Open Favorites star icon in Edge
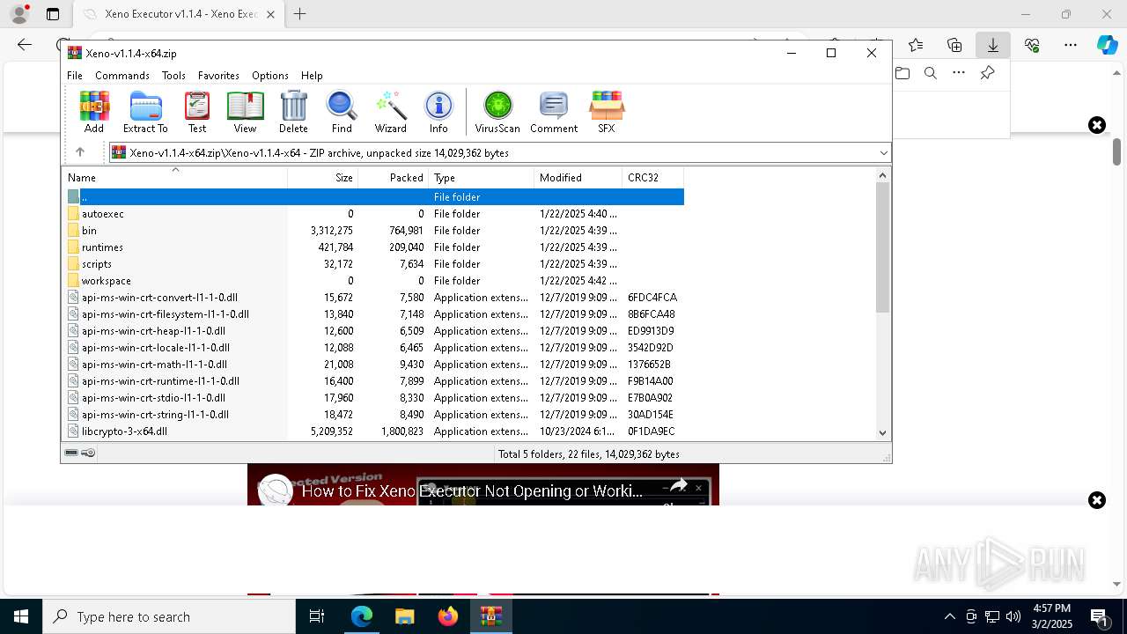This screenshot has width=1127, height=634. [916, 45]
